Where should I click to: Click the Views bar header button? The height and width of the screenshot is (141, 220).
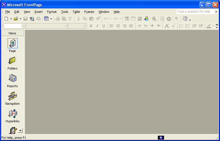pos(12,33)
